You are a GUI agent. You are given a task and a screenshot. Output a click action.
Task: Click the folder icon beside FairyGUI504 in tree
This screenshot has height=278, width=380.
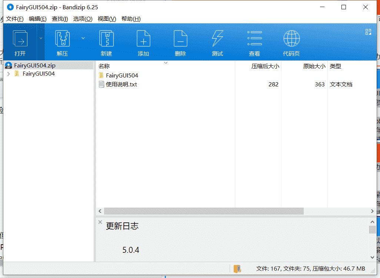tap(17, 73)
